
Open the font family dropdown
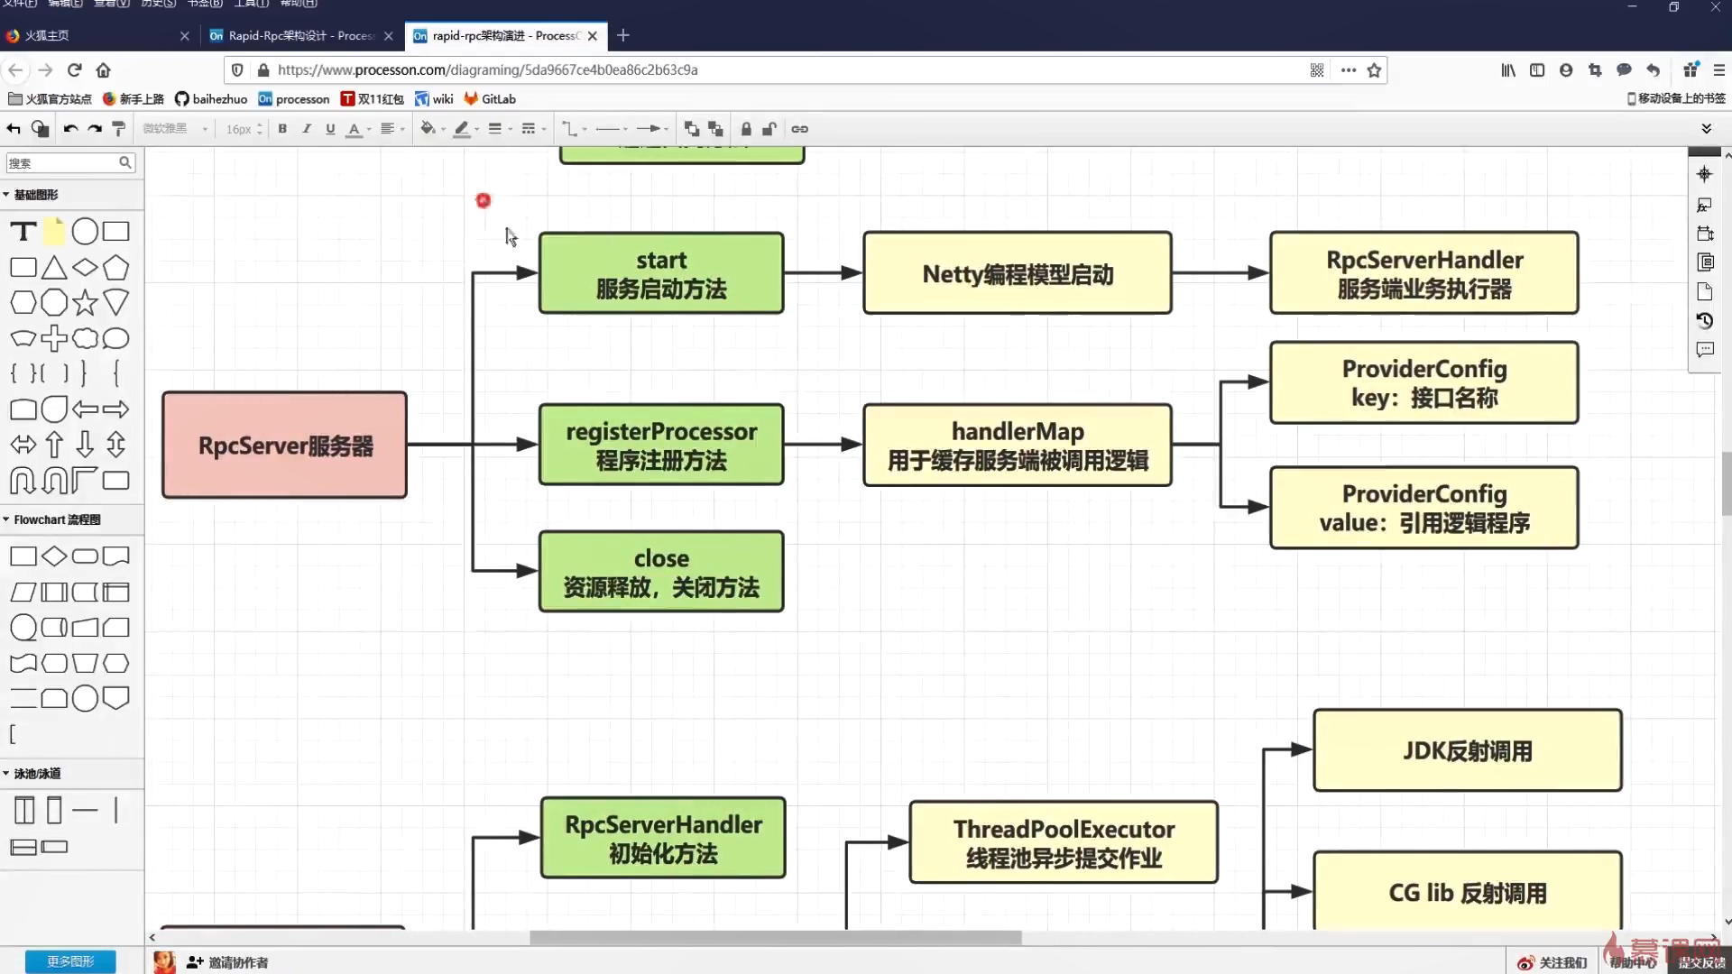click(175, 129)
